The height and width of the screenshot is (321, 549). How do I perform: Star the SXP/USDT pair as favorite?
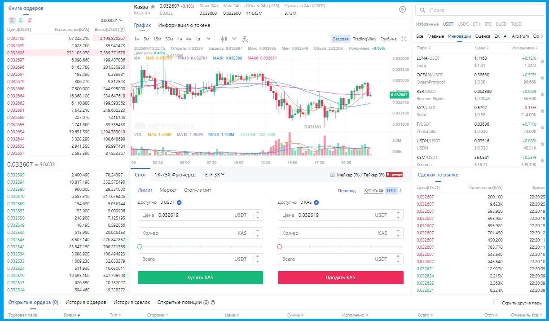tap(542, 110)
